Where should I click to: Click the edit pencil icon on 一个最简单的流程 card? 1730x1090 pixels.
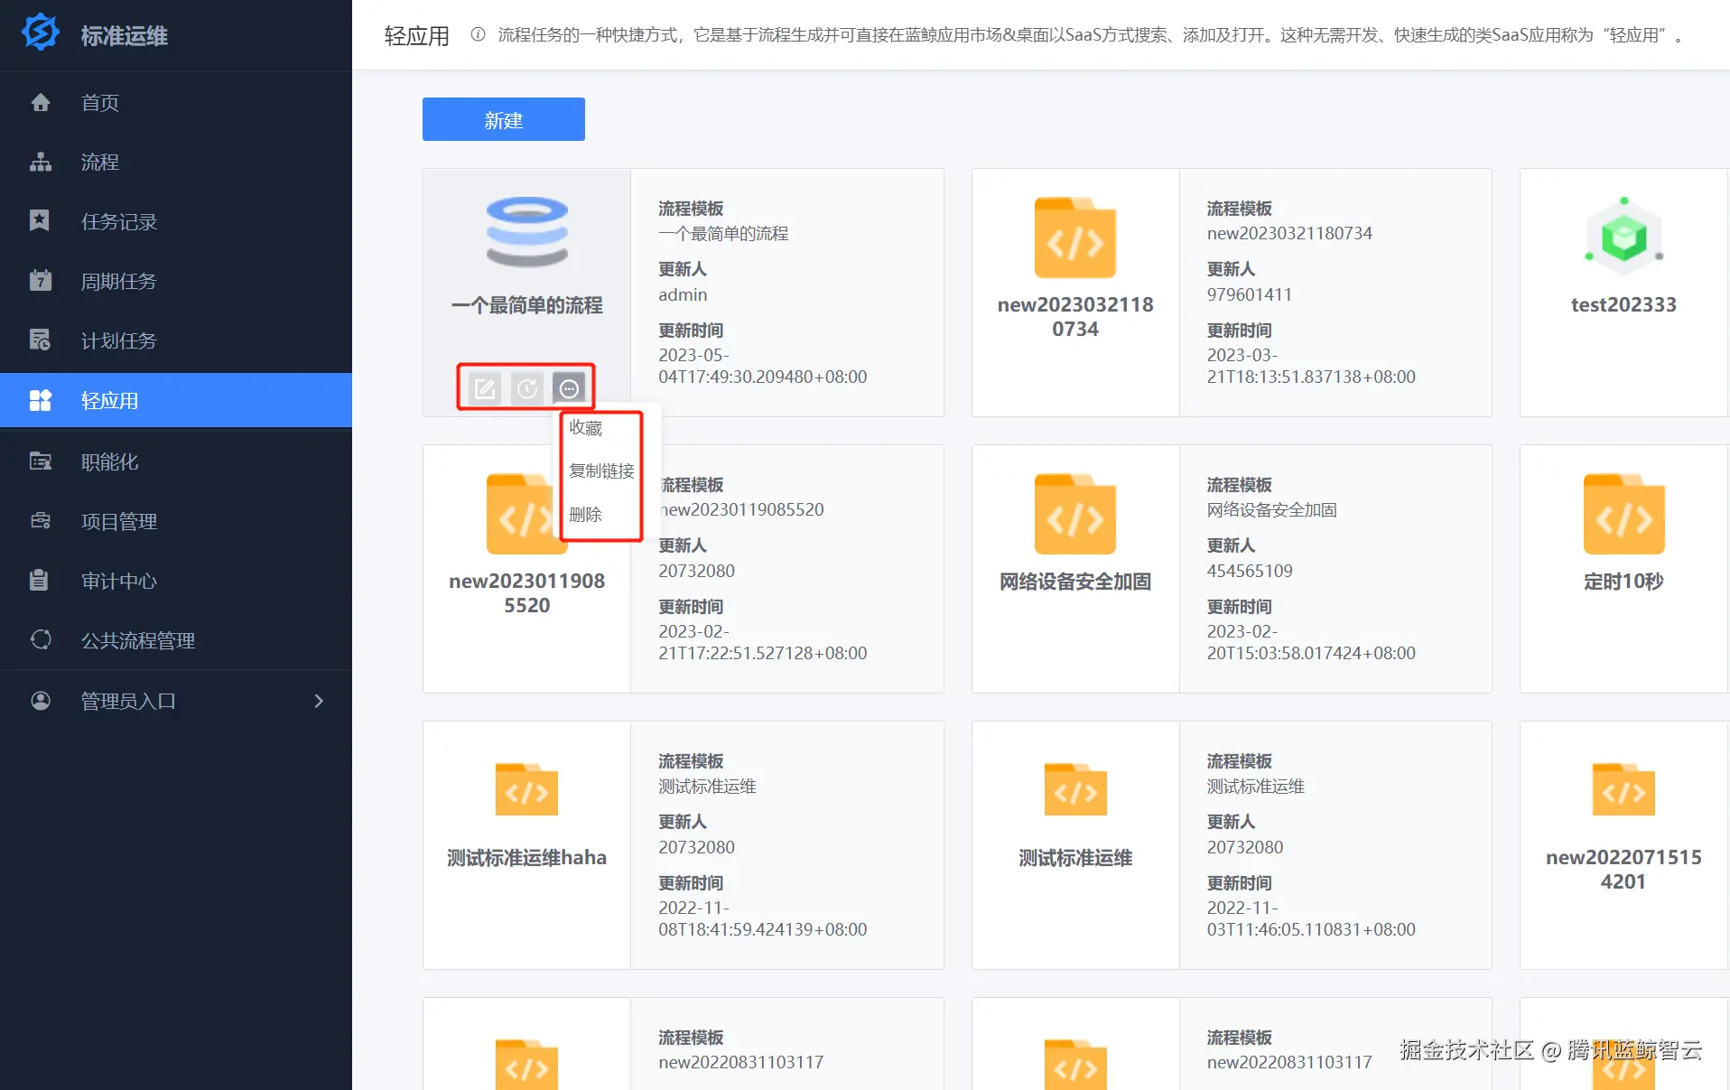(x=485, y=388)
